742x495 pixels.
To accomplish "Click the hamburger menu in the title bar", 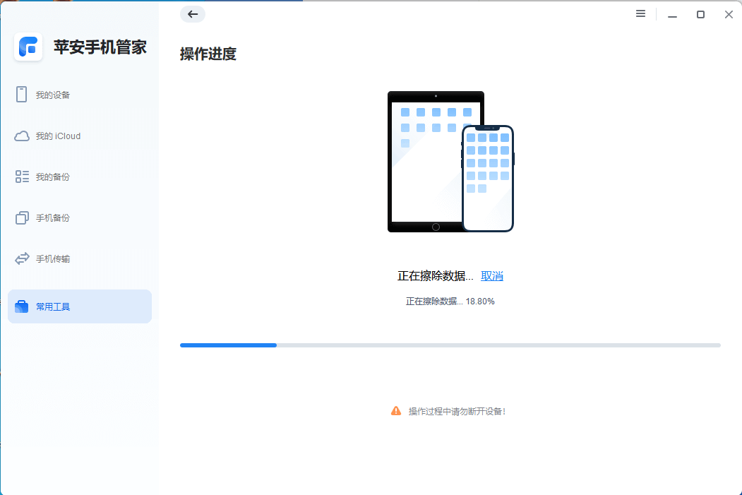I will click(x=640, y=13).
